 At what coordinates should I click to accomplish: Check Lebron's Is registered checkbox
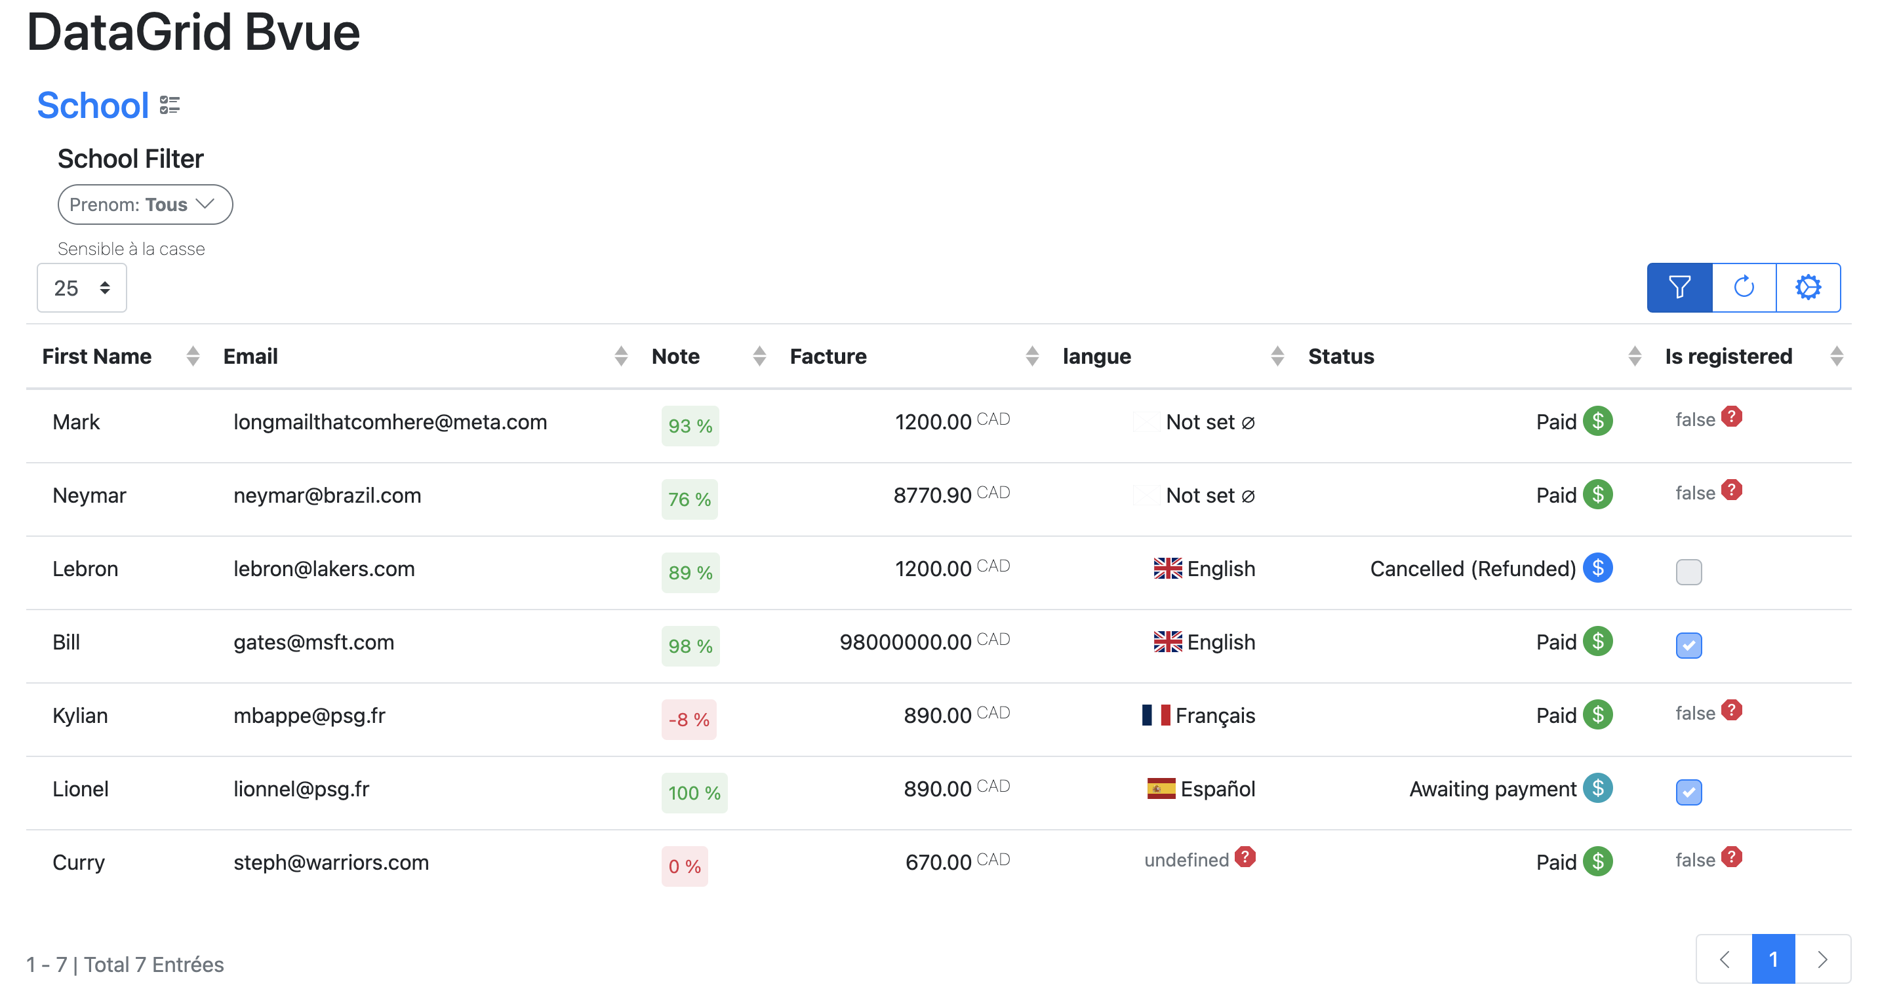pos(1688,572)
